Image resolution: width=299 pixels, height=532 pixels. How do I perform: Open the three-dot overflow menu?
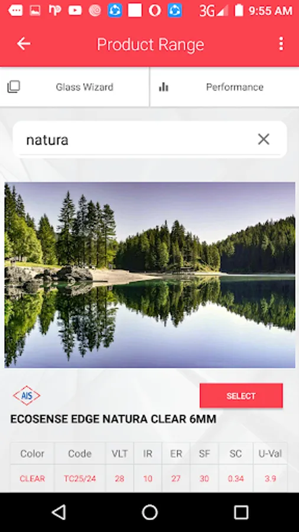pyautogui.click(x=281, y=44)
